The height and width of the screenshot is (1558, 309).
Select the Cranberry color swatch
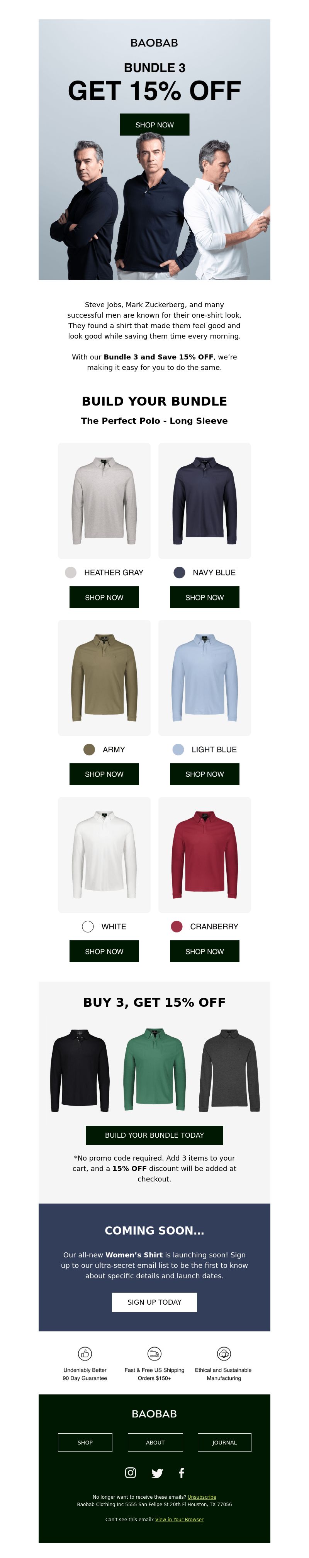pos(177,927)
